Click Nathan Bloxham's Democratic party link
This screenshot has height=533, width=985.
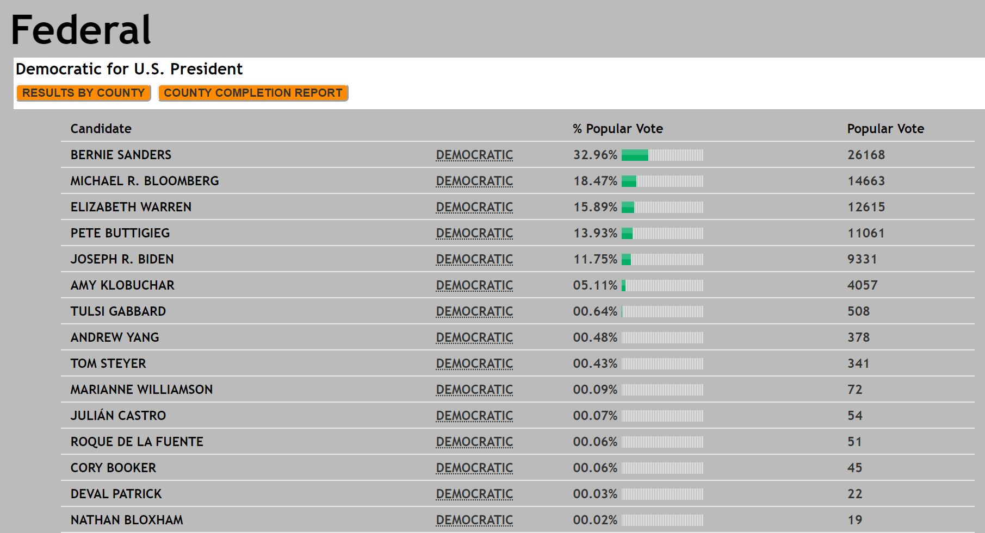coord(474,520)
